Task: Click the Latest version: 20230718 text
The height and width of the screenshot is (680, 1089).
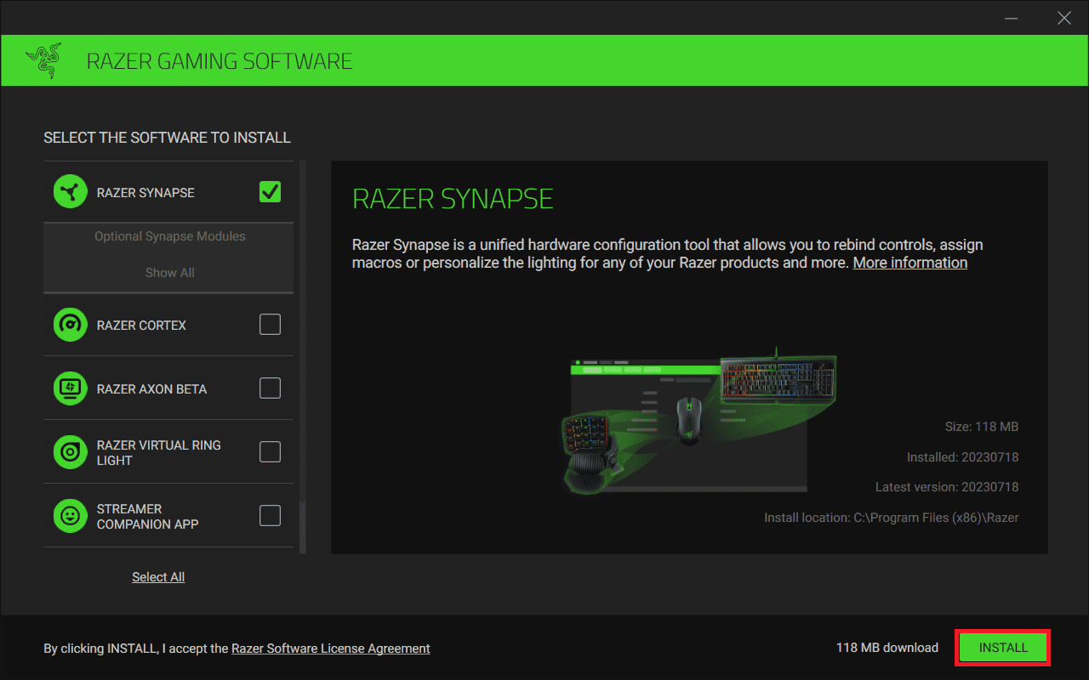Action: [x=947, y=487]
